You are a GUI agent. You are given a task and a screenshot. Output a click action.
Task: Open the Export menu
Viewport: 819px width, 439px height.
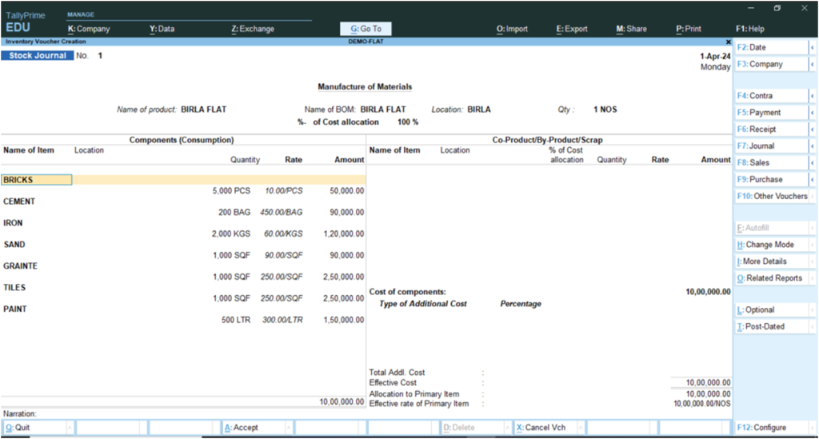[x=572, y=29]
